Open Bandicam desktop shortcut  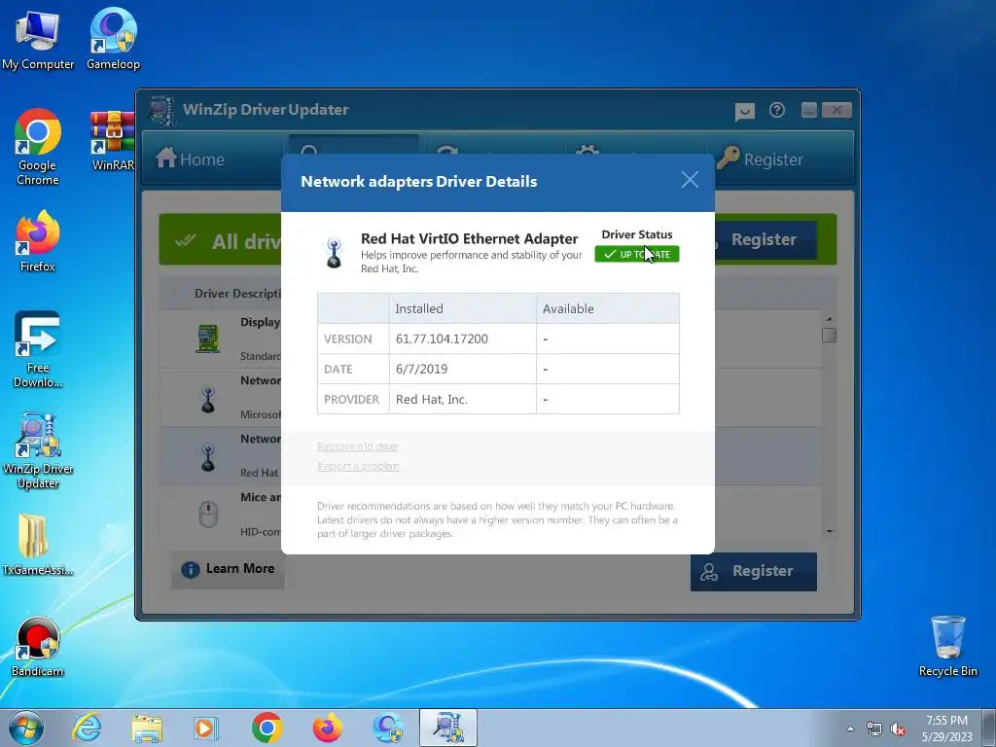(x=38, y=647)
